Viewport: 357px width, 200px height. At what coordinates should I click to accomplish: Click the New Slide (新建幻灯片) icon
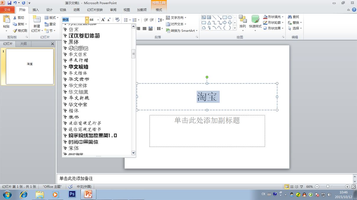(37, 19)
